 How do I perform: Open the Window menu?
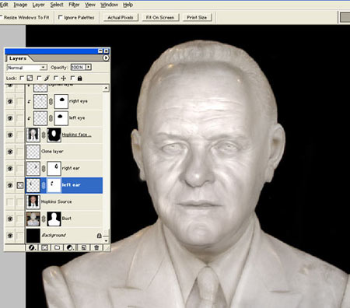(x=110, y=5)
